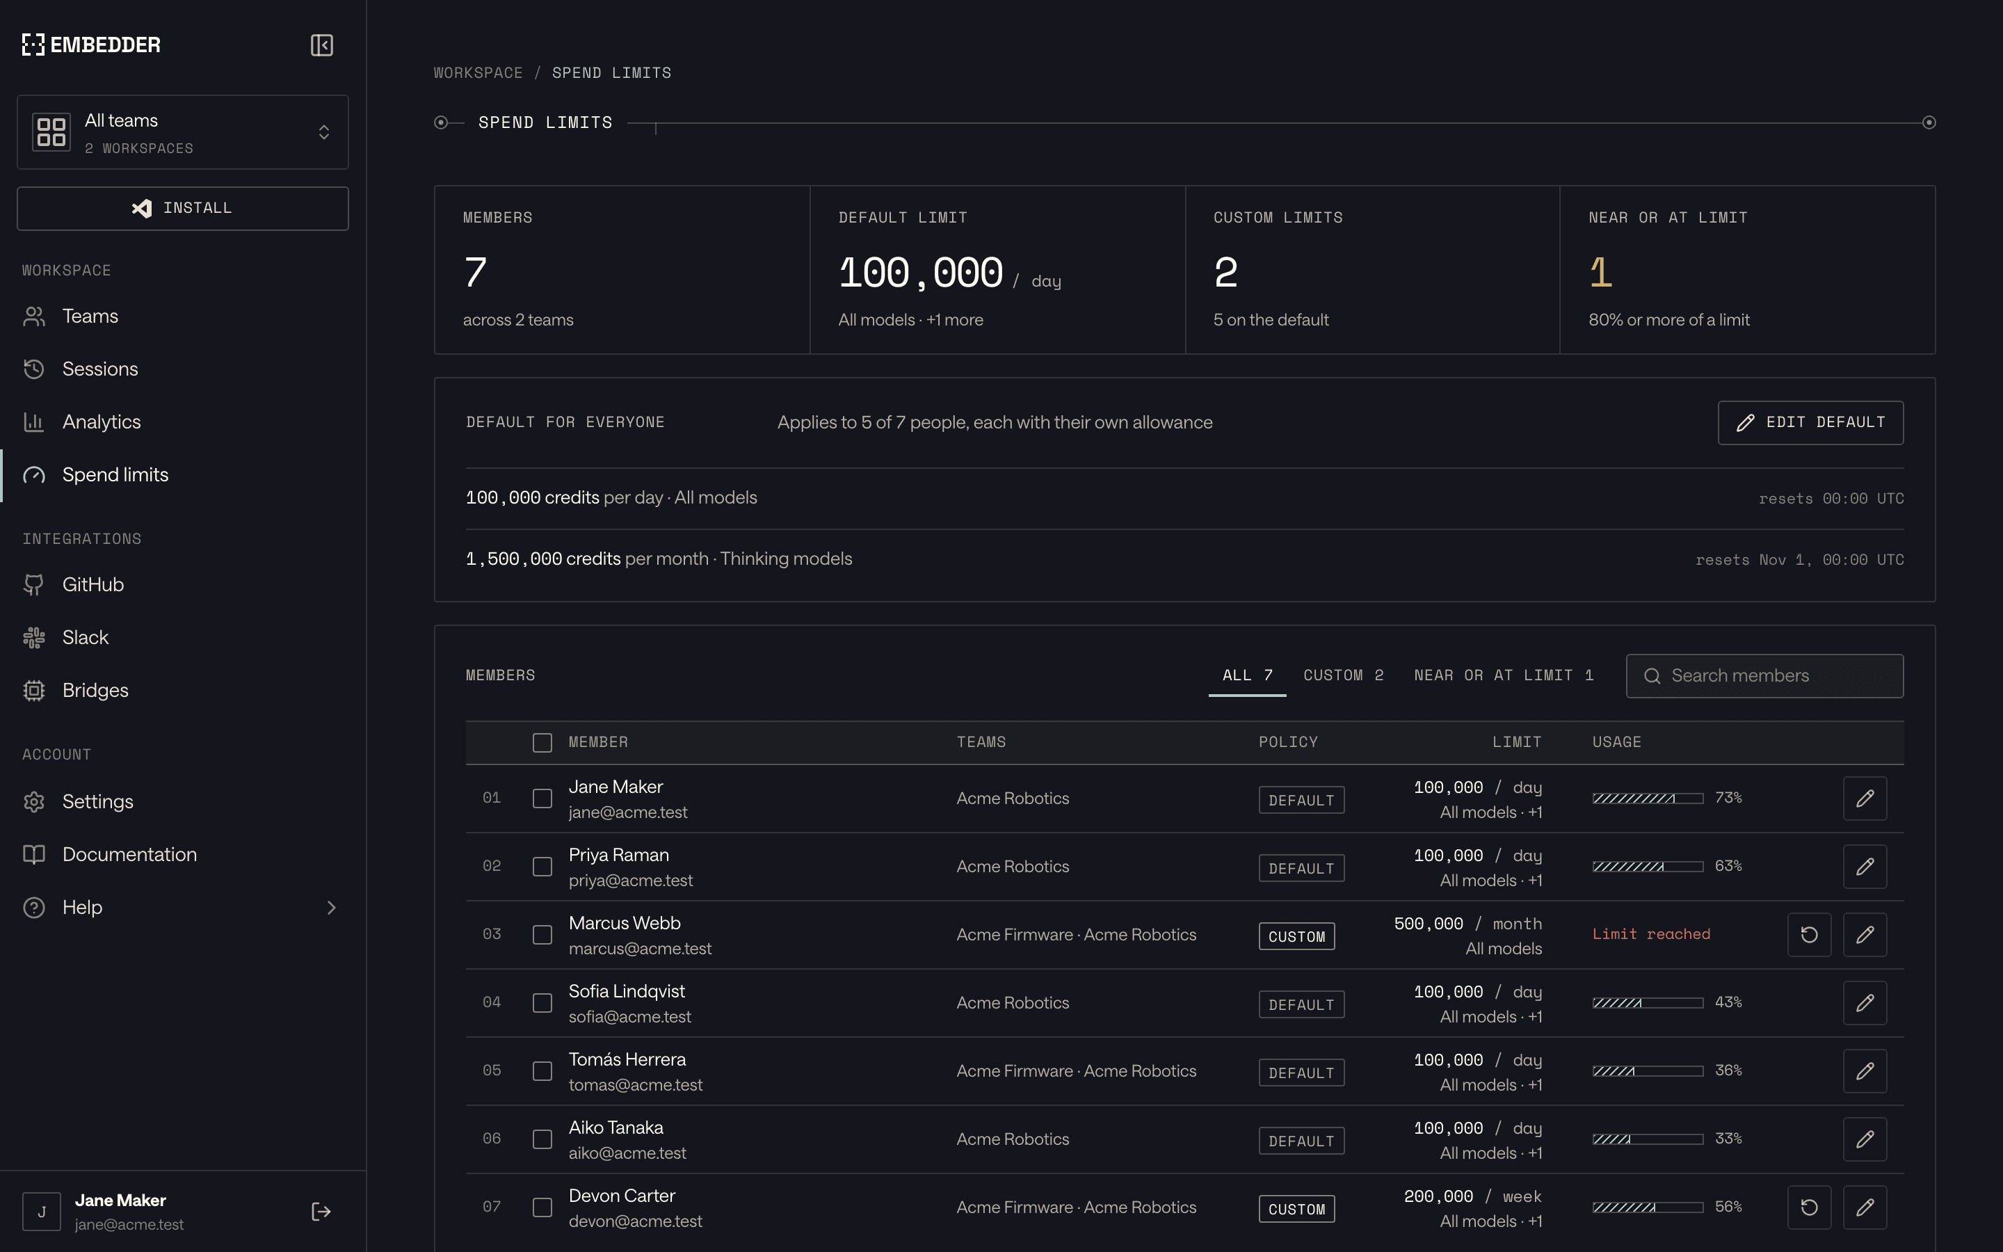The height and width of the screenshot is (1252, 2003).
Task: Edit Marcus Webb's limit pencil icon
Action: click(1865, 934)
